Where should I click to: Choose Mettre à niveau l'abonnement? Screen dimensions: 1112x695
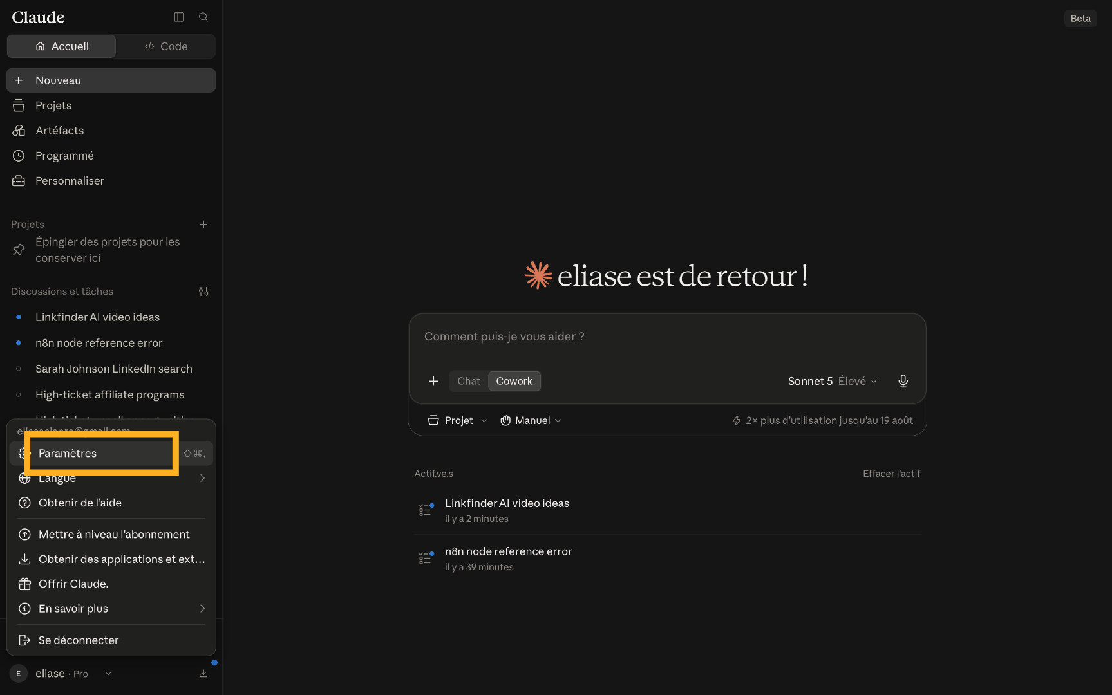click(x=111, y=534)
